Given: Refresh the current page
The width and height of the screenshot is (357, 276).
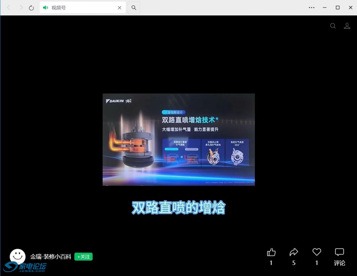Looking at the screenshot, I should click(31, 8).
